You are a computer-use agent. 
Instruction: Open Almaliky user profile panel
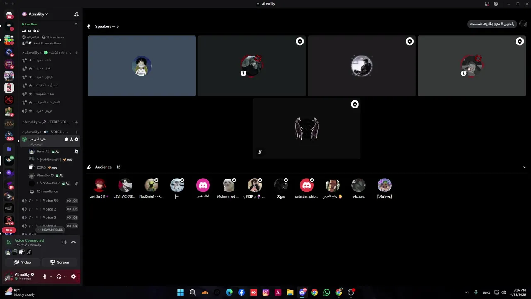(22, 277)
